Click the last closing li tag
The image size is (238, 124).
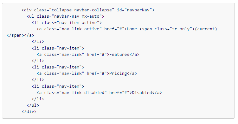38,99
